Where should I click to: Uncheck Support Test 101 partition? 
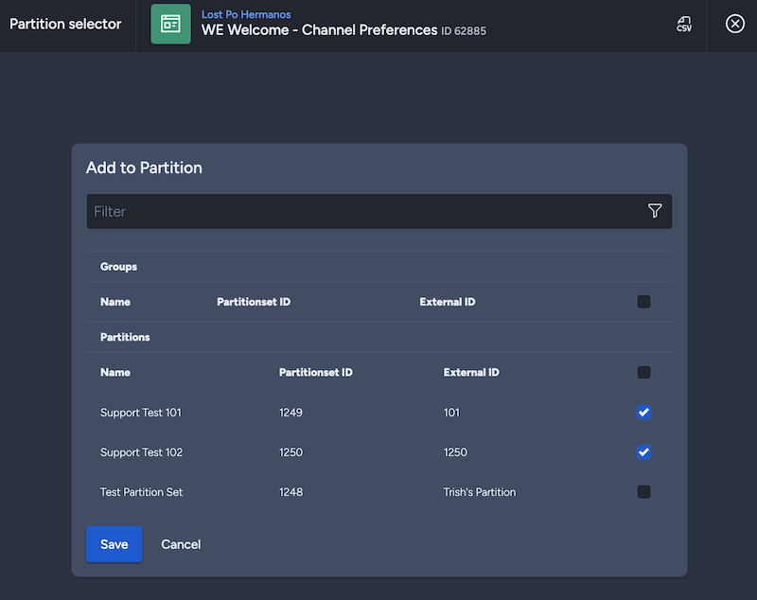(x=643, y=413)
